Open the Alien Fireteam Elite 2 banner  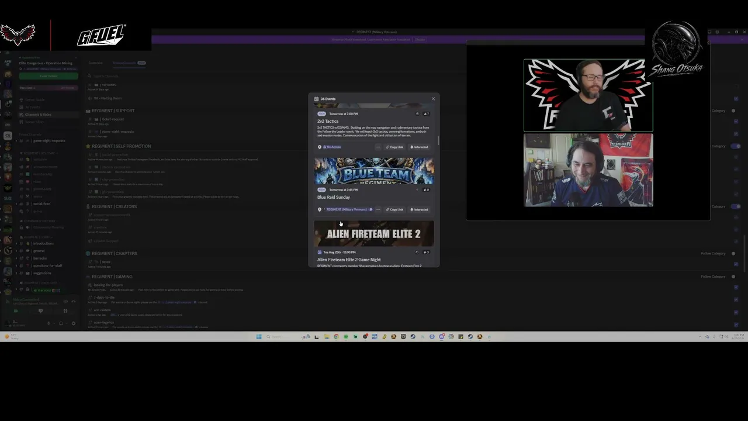(374, 234)
